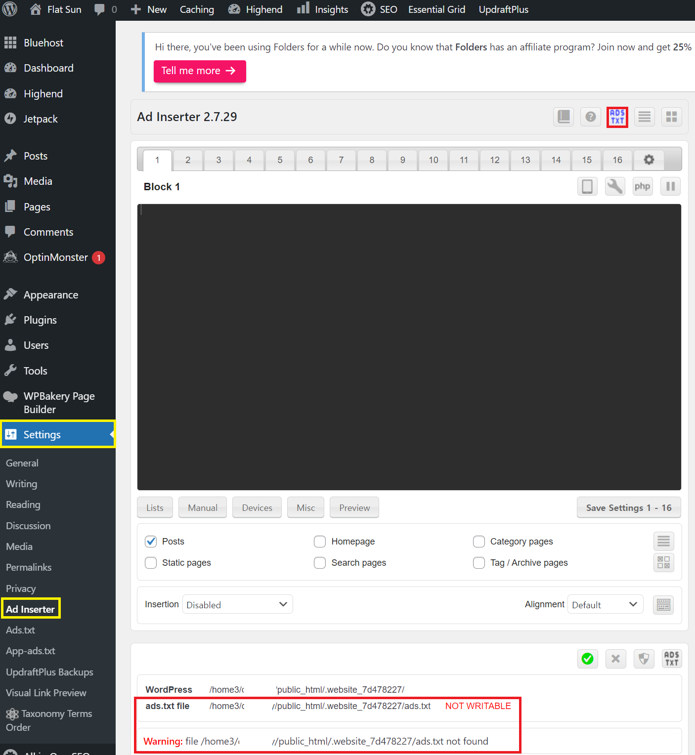Switch to block tab 12
This screenshot has height=755, width=695.
[495, 160]
